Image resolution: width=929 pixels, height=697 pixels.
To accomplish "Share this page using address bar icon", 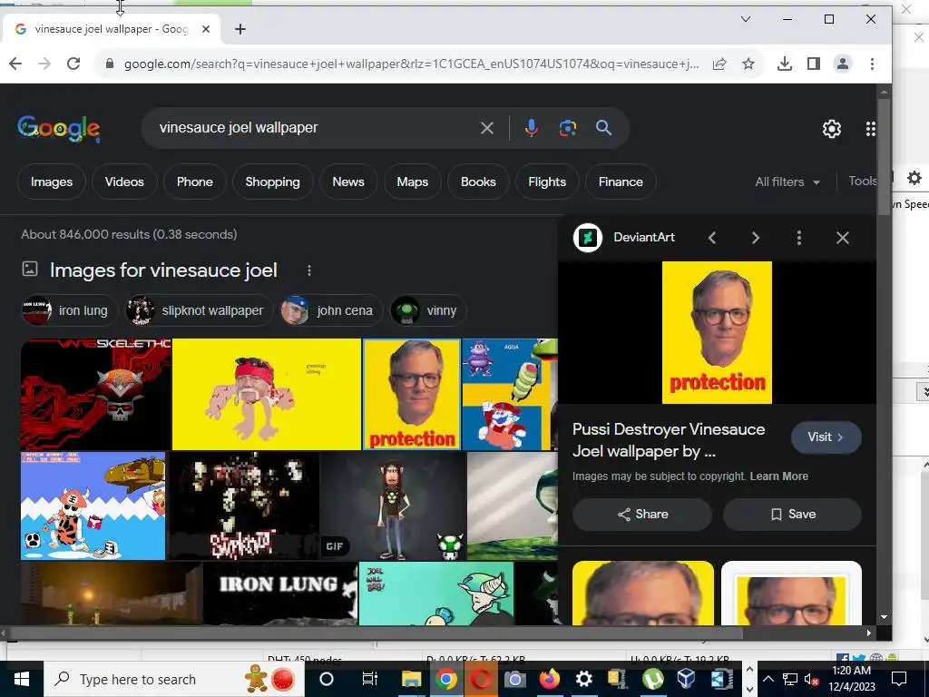I will click(x=719, y=64).
